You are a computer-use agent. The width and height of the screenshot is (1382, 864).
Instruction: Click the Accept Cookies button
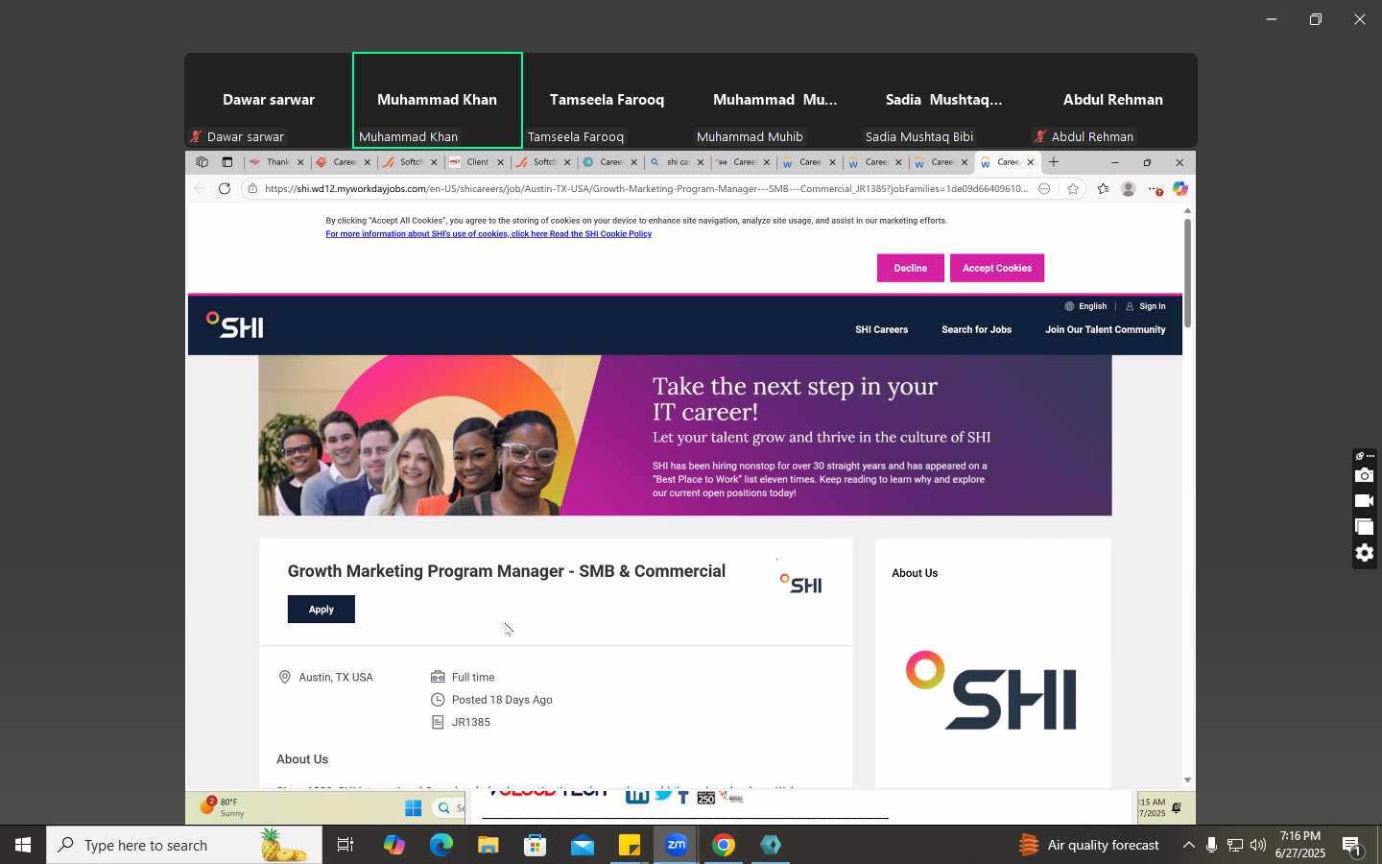[996, 268]
